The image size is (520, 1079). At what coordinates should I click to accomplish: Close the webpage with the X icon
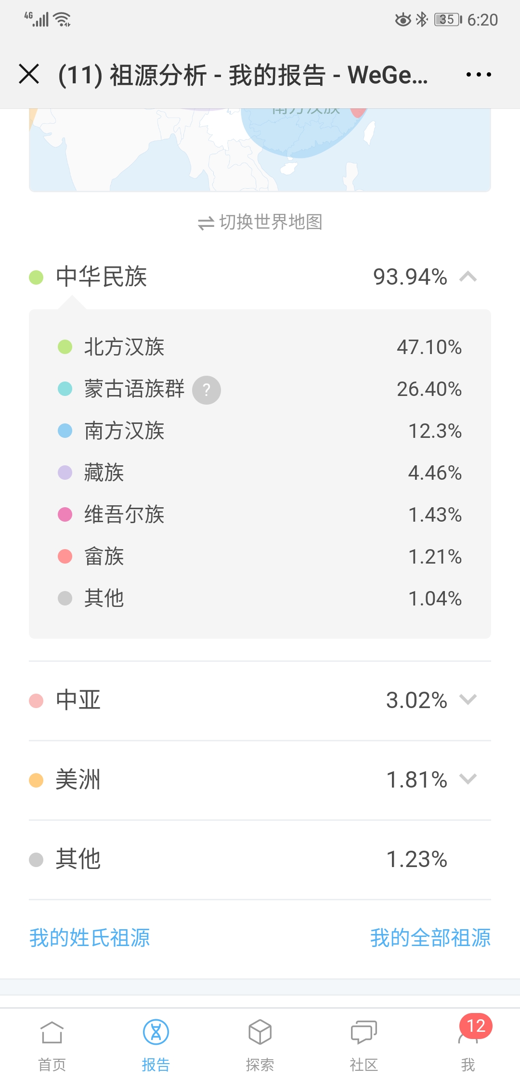click(29, 75)
